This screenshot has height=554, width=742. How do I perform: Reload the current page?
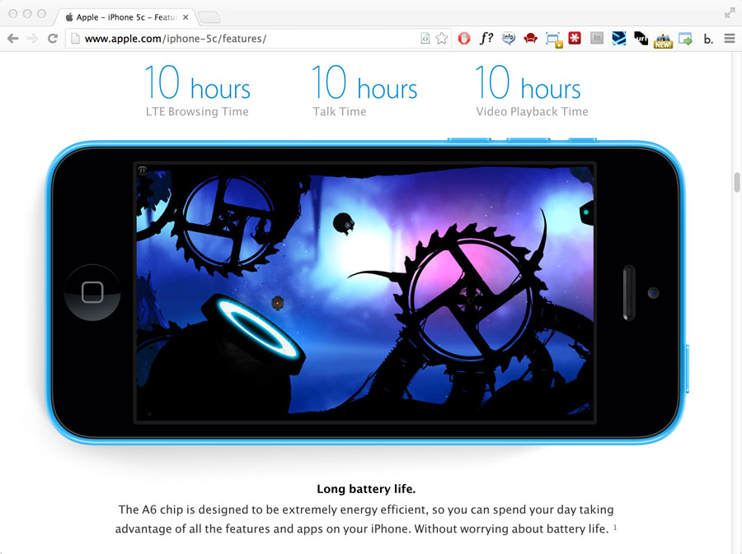(x=53, y=39)
